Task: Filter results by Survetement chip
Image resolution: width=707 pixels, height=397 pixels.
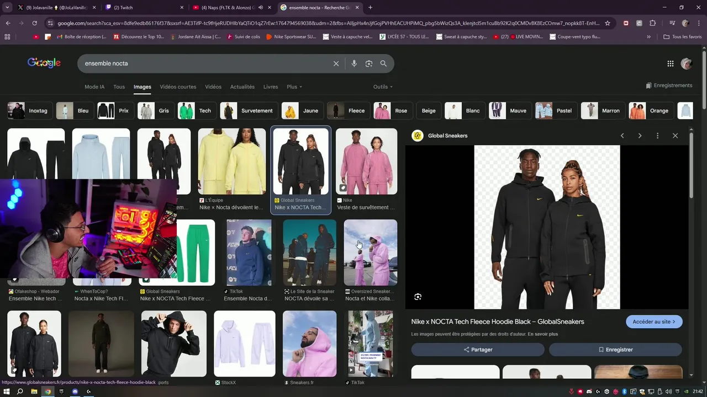Action: coord(249,111)
